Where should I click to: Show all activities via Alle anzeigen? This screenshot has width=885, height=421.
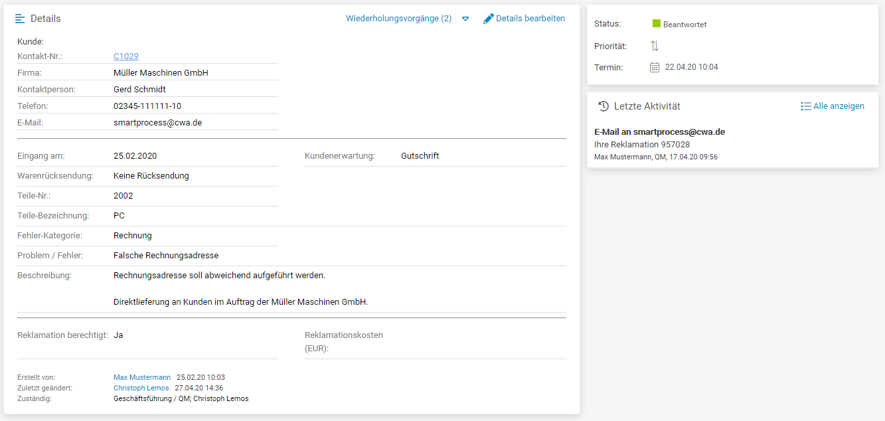click(x=839, y=106)
